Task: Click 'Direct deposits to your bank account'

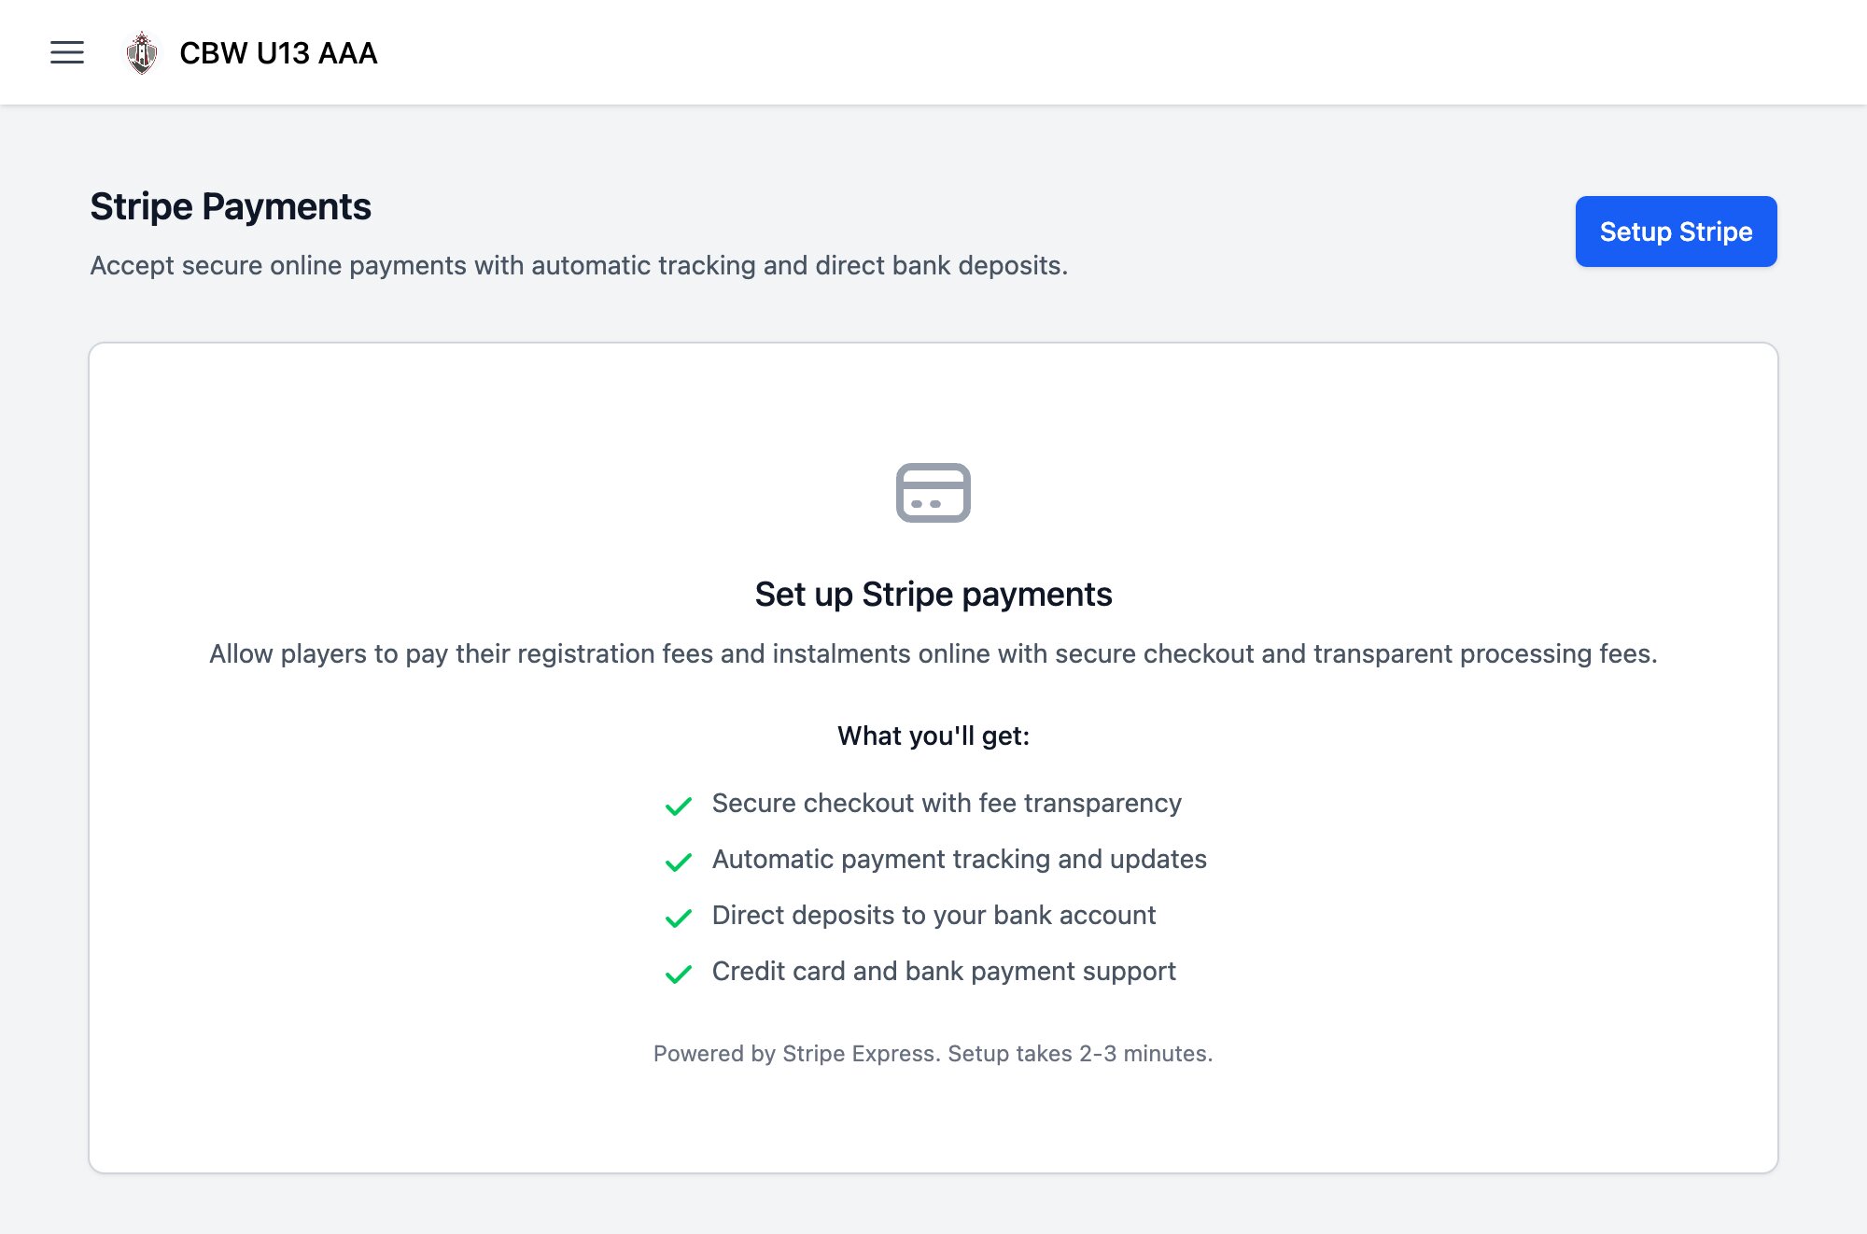Action: click(x=933, y=915)
